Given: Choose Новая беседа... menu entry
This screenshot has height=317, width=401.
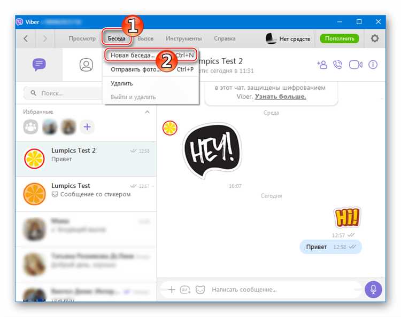Looking at the screenshot, I should point(151,55).
